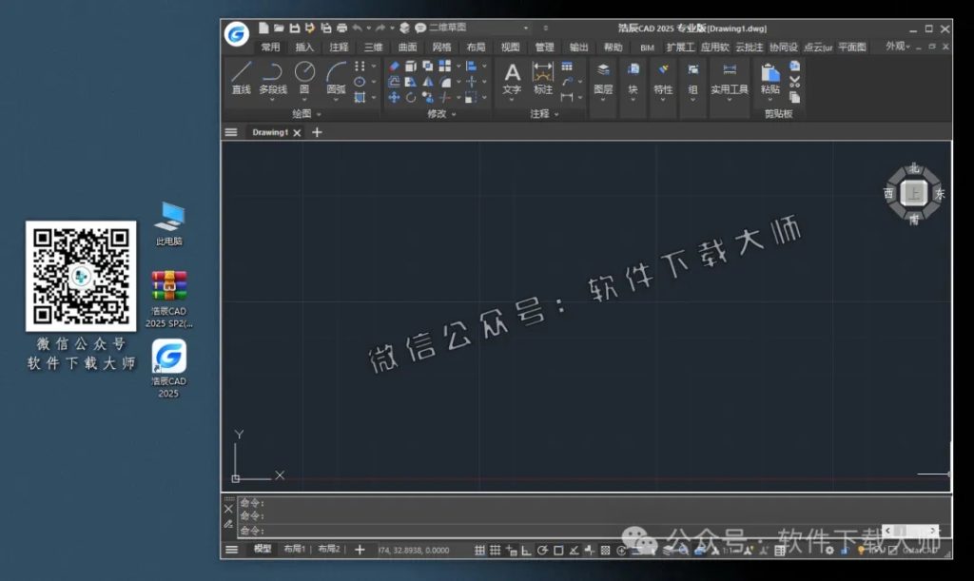Switch to 布局1 layout tab

click(x=296, y=550)
